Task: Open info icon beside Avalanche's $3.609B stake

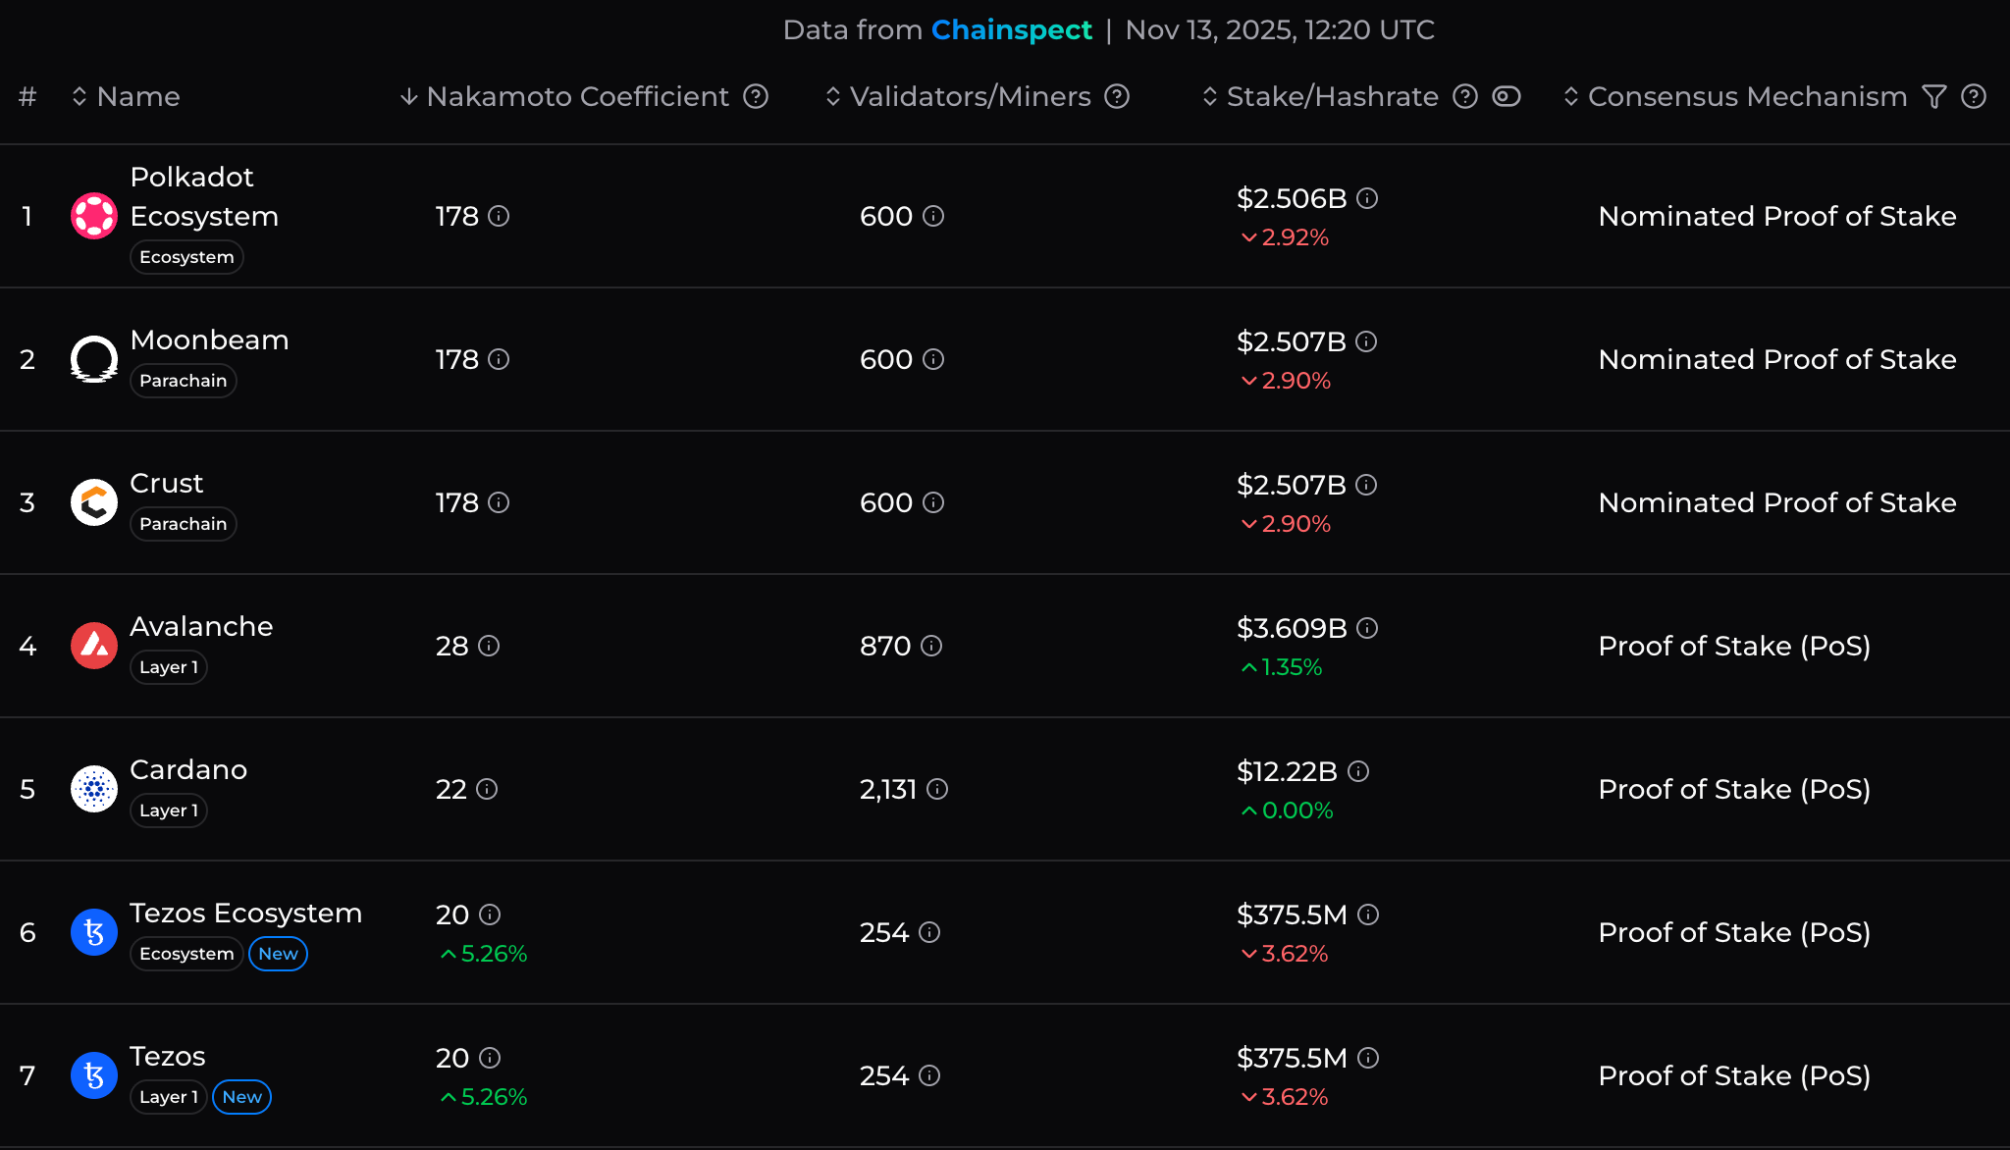Action: pos(1367,628)
